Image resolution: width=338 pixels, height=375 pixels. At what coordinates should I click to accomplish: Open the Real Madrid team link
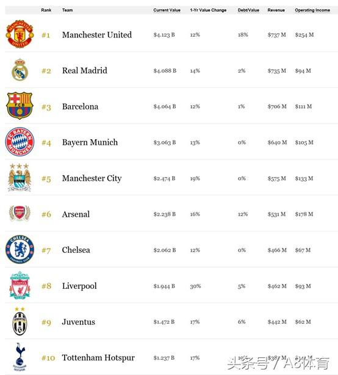[85, 71]
